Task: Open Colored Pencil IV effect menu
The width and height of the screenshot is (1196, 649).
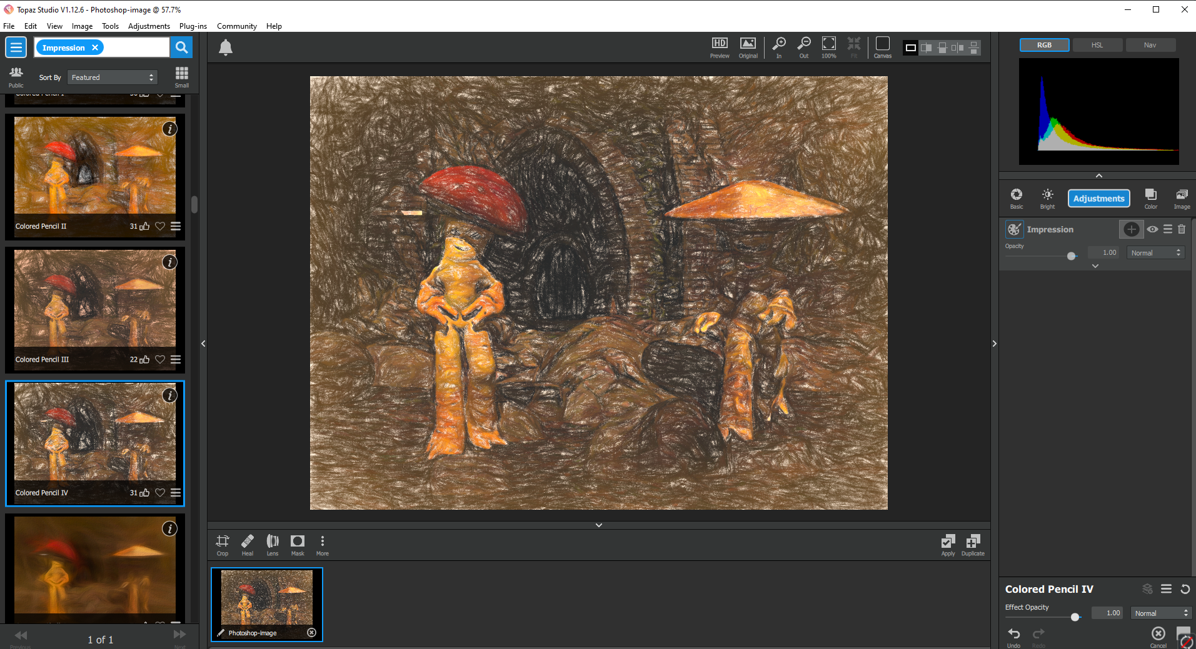Action: [1166, 589]
